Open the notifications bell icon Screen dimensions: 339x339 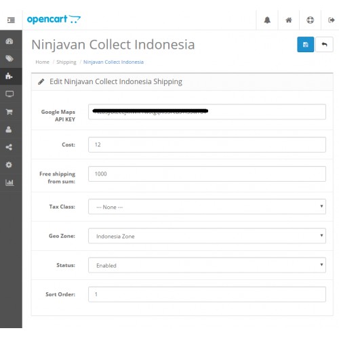tap(267, 20)
